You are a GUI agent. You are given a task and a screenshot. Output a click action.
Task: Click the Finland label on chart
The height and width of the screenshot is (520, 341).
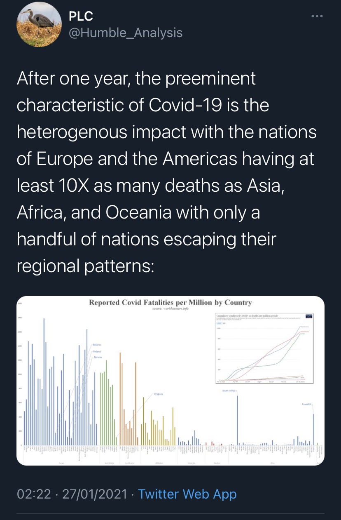tap(96, 351)
